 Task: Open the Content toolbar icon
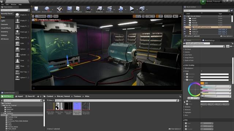tap(69, 9)
